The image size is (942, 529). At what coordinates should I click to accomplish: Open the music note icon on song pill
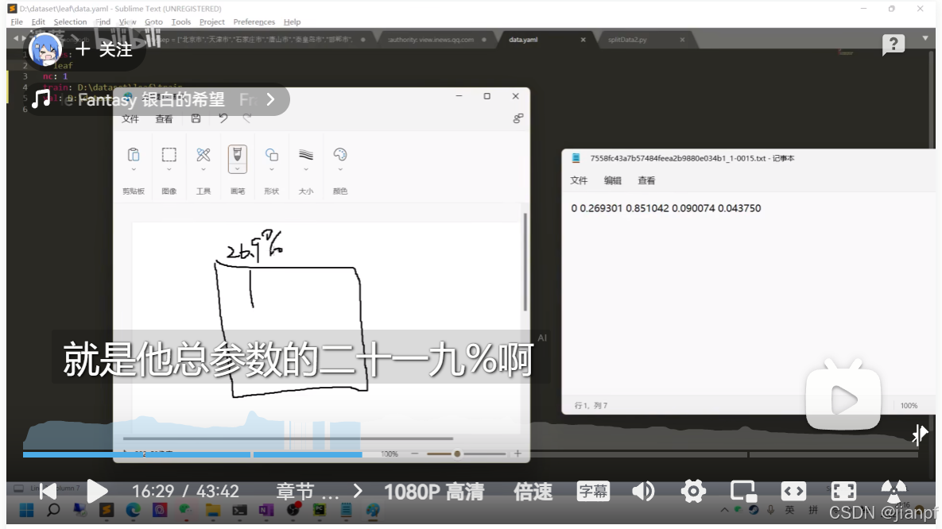click(x=41, y=99)
